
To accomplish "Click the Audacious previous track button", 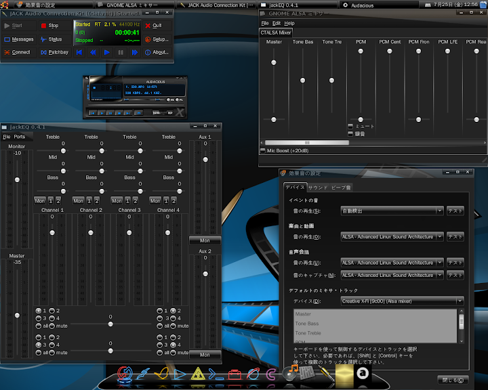I will tap(93, 112).
